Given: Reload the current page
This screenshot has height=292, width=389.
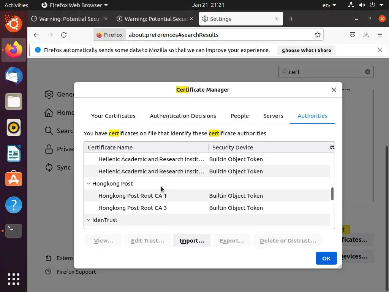Looking at the screenshot, I should [64, 35].
